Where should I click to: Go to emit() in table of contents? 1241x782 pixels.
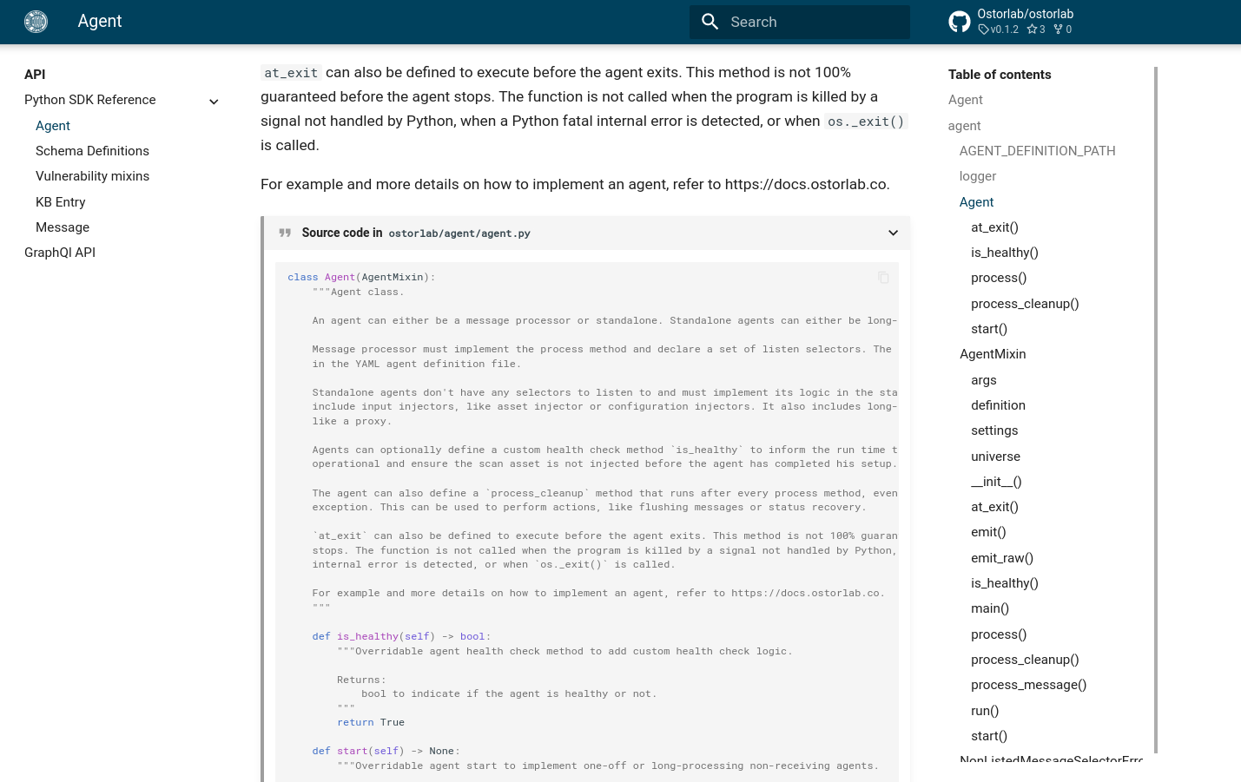tap(988, 532)
